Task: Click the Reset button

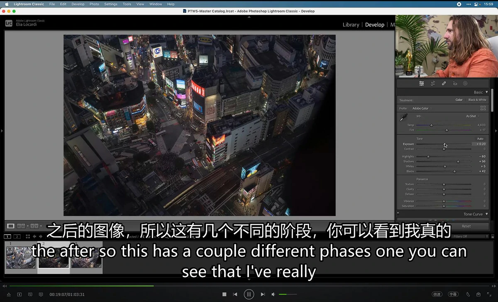Action: tap(466, 226)
